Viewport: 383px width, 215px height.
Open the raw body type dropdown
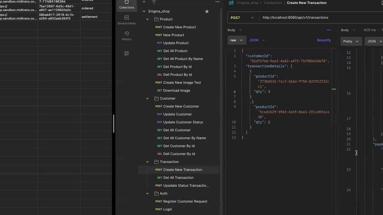pyautogui.click(x=237, y=40)
